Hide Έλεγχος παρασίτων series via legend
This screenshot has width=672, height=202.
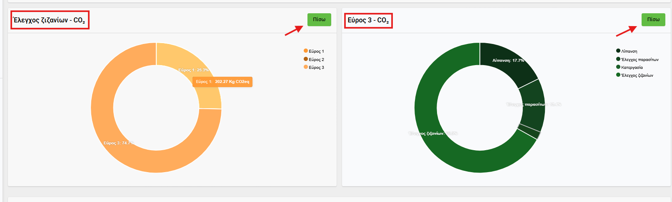point(640,60)
